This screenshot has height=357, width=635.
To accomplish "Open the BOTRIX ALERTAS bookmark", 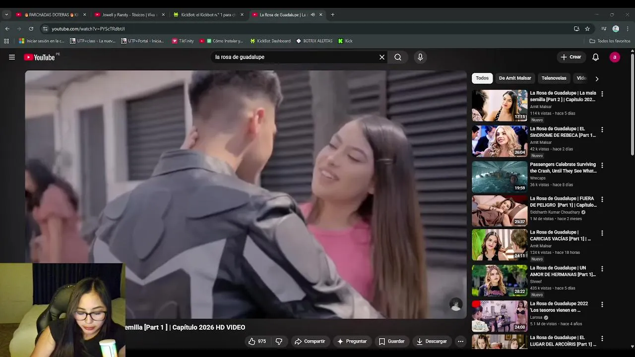I will coord(315,41).
